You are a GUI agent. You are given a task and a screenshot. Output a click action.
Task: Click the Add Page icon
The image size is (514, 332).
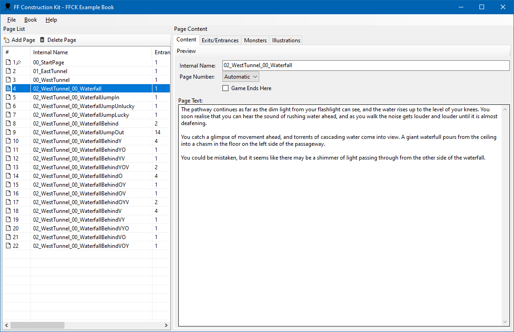click(6, 40)
